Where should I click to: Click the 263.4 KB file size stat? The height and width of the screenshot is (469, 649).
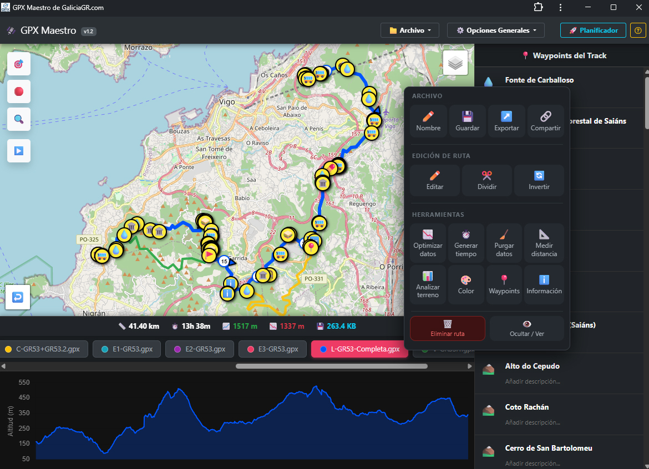[337, 327]
